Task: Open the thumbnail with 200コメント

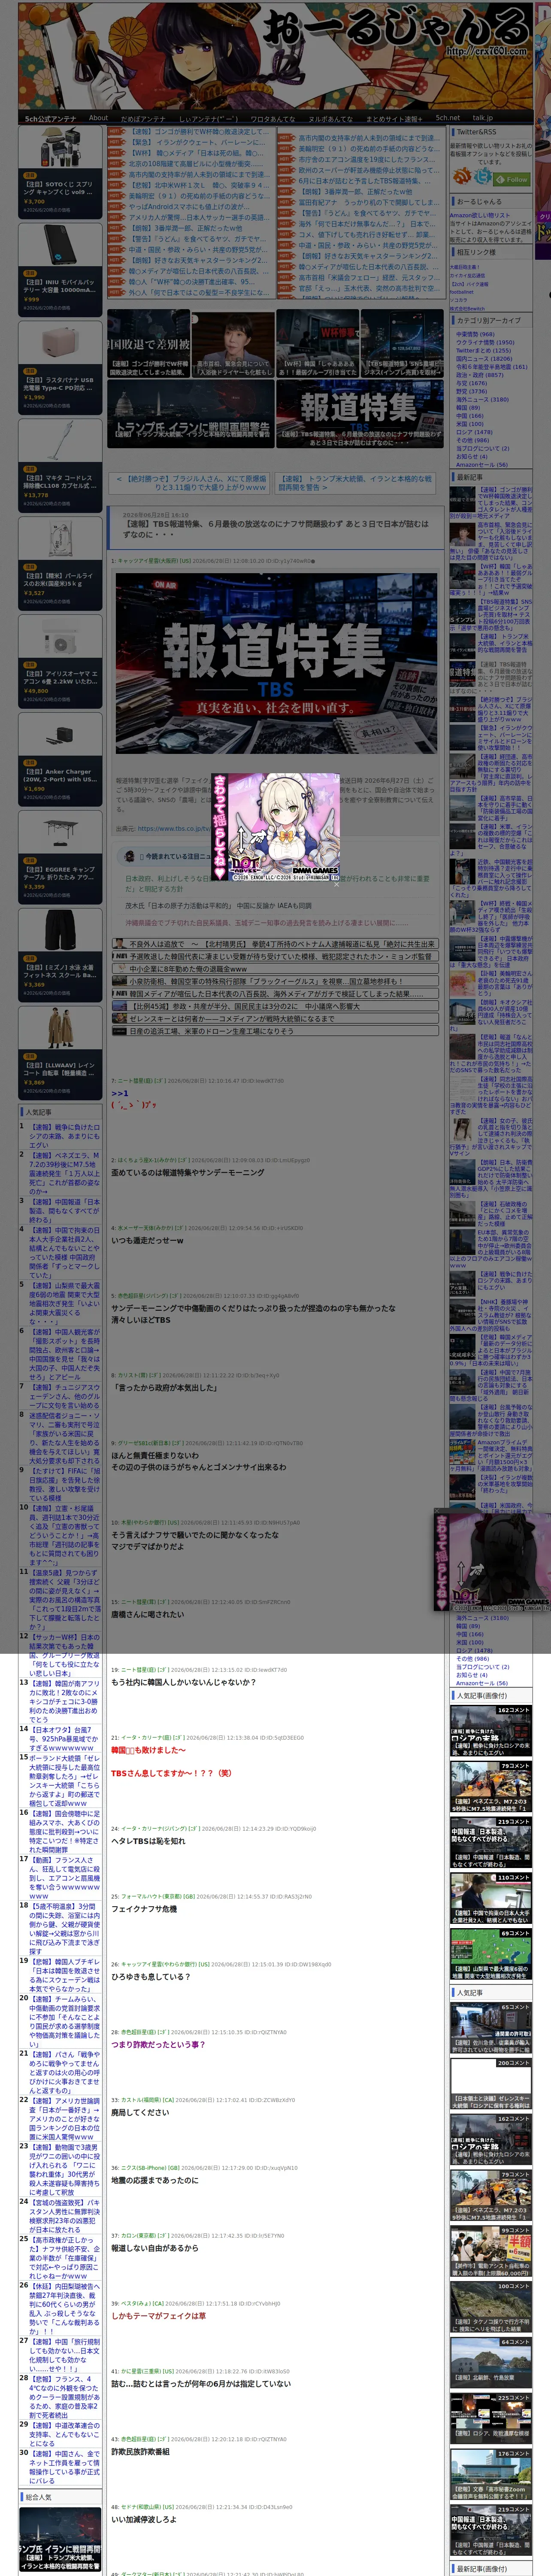Action: 490,2084
